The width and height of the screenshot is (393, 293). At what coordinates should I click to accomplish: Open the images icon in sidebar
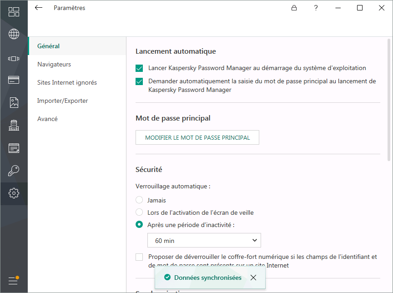coord(14,103)
